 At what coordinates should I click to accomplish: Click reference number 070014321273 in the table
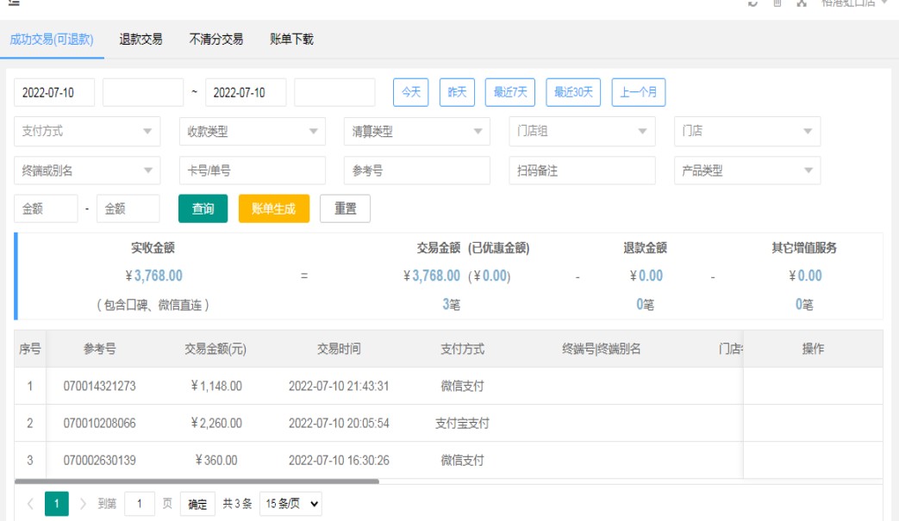(x=99, y=386)
